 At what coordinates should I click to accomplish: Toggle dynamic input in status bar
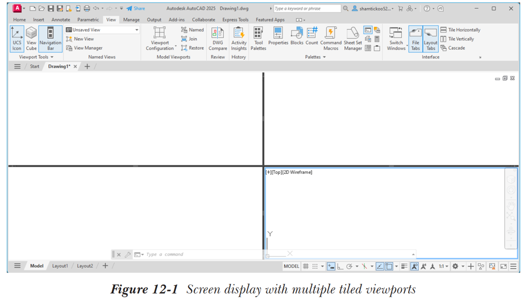pyautogui.click(x=331, y=266)
